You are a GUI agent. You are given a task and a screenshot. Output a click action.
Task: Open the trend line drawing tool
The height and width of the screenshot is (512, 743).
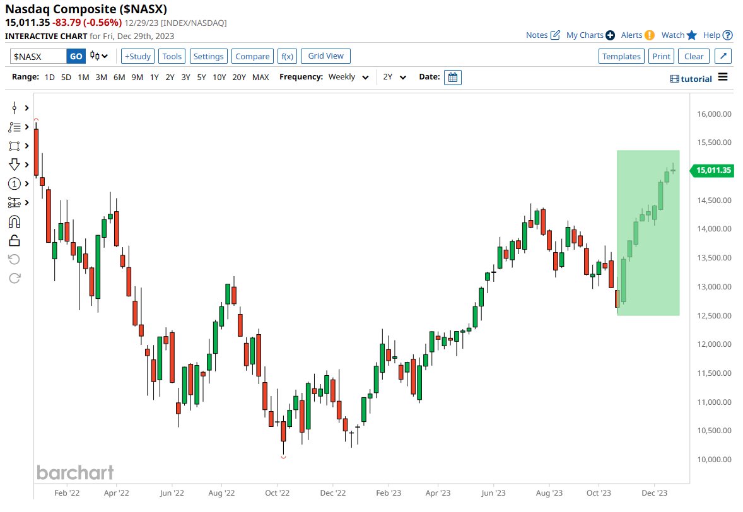[x=15, y=127]
